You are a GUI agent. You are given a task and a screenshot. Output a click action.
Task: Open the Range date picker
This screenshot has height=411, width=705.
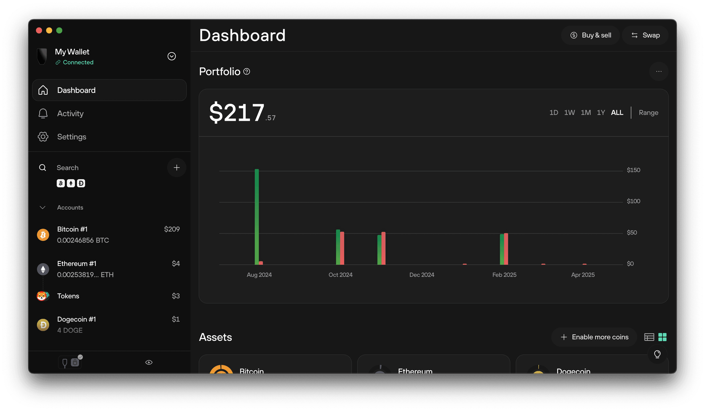pyautogui.click(x=648, y=113)
